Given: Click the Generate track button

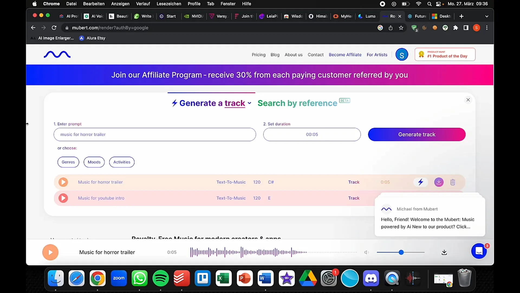Looking at the screenshot, I should coord(417,135).
